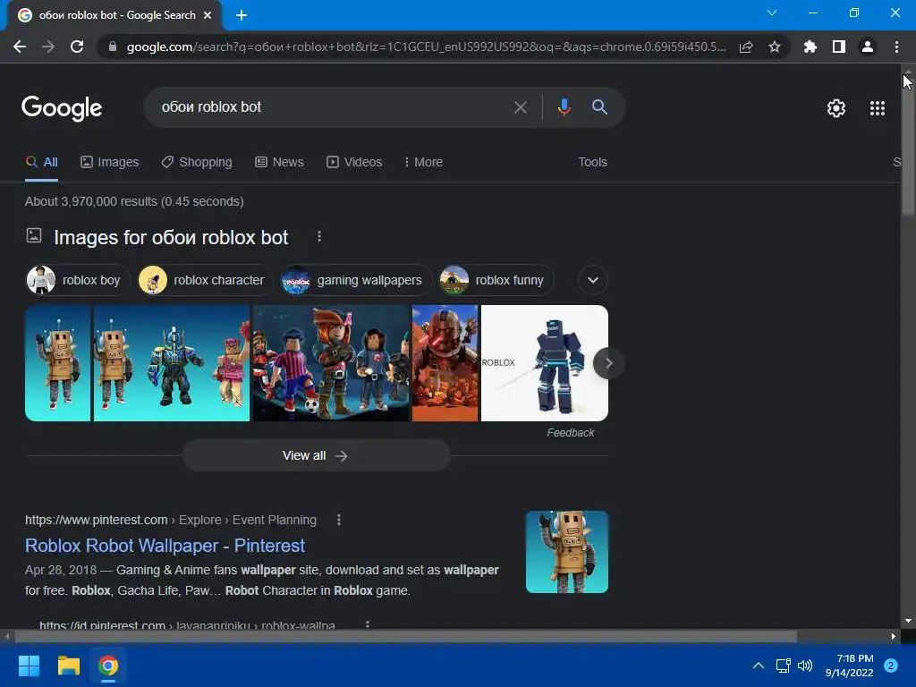
Task: View site information lock icon
Action: pyautogui.click(x=113, y=47)
